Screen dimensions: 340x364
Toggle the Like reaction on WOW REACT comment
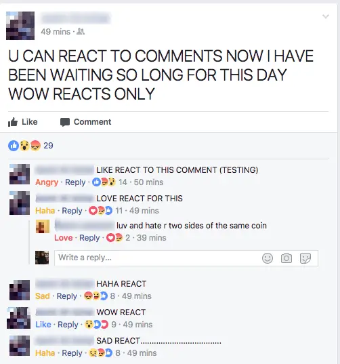43,324
